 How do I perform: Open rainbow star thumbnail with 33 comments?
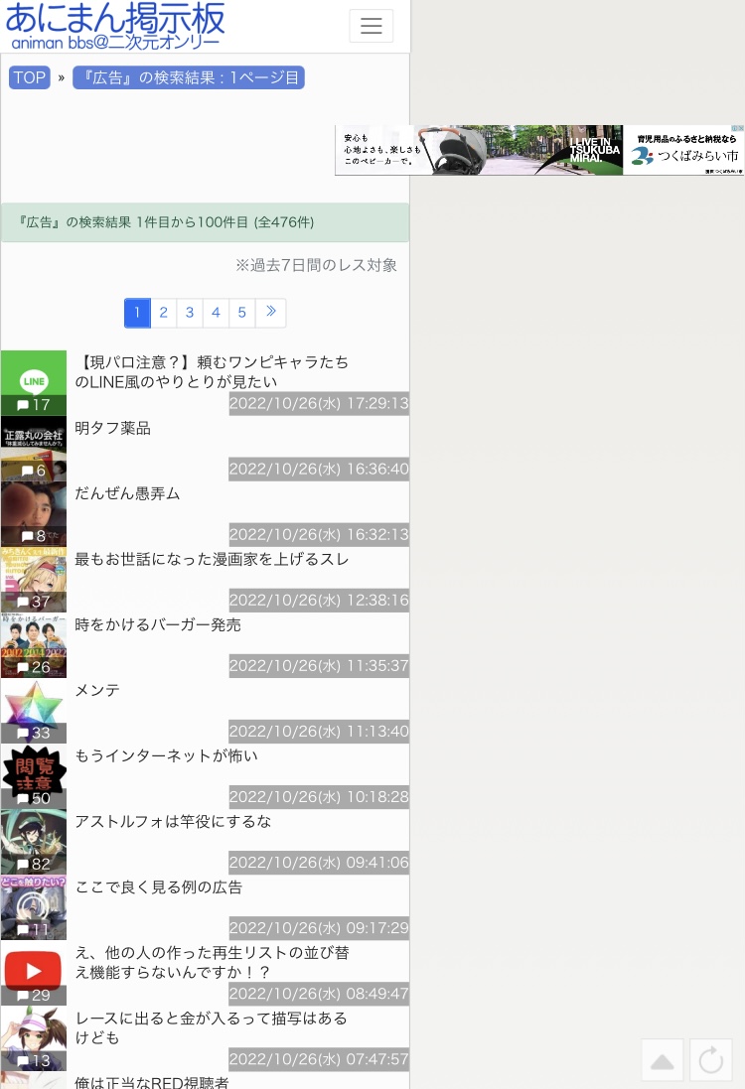tap(34, 711)
